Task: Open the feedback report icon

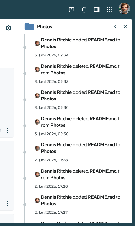Action: (x=72, y=9)
